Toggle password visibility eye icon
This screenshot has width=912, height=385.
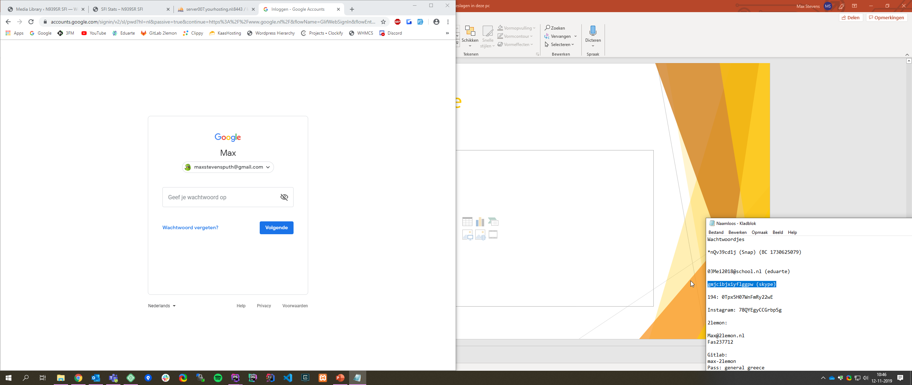point(284,197)
